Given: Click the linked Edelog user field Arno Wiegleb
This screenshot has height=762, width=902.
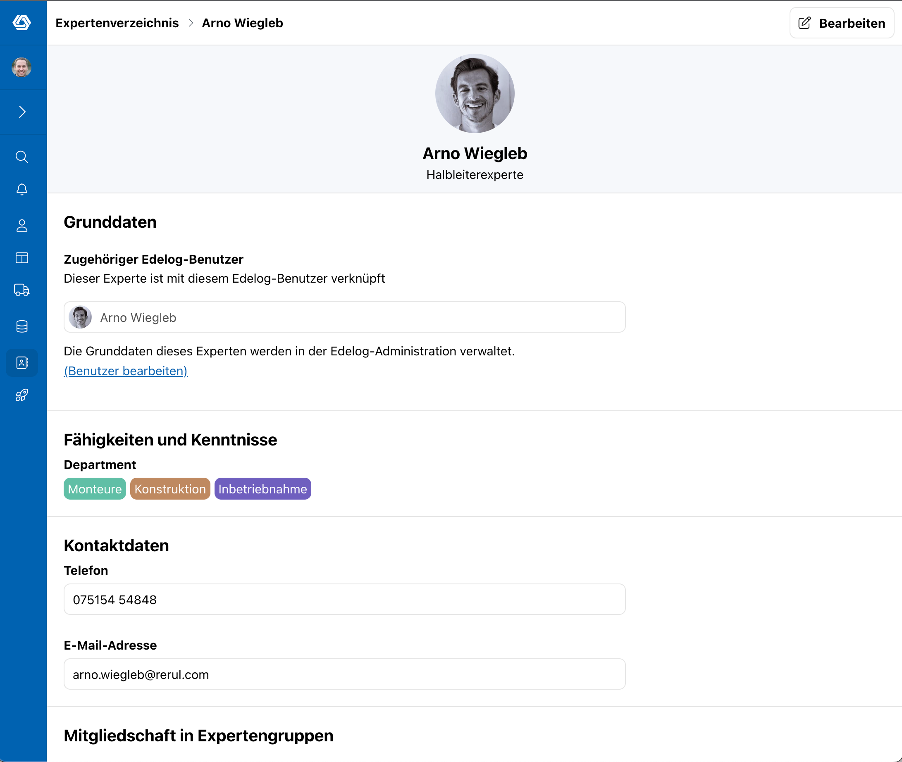Looking at the screenshot, I should [344, 317].
